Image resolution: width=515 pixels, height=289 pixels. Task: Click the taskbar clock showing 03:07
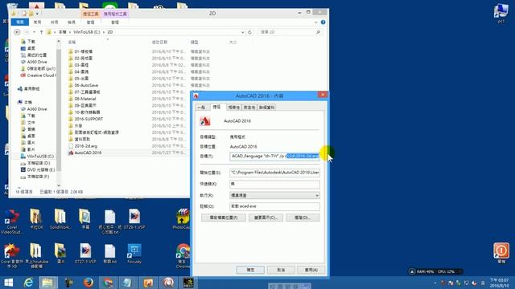[499, 283]
